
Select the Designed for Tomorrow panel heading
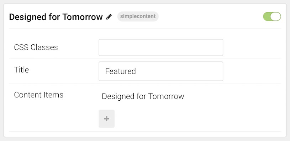[x=56, y=17]
